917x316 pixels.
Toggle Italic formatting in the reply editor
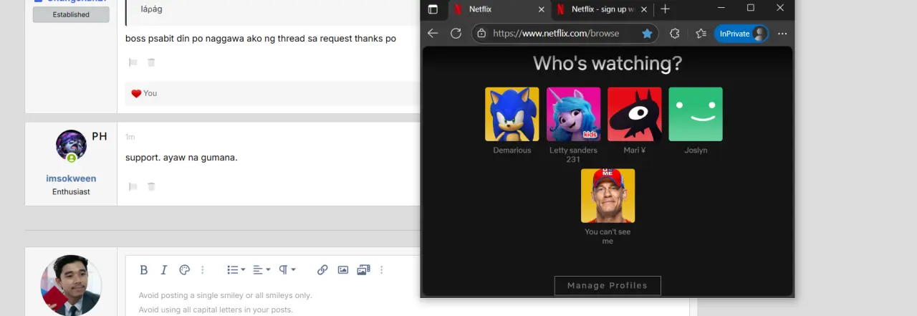163,270
